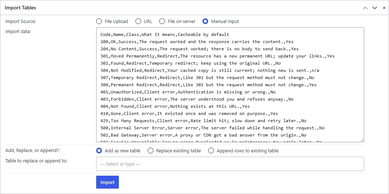This screenshot has height=194, width=389.
Task: Click the 500,Internal Server Error line
Action: coord(213,128)
